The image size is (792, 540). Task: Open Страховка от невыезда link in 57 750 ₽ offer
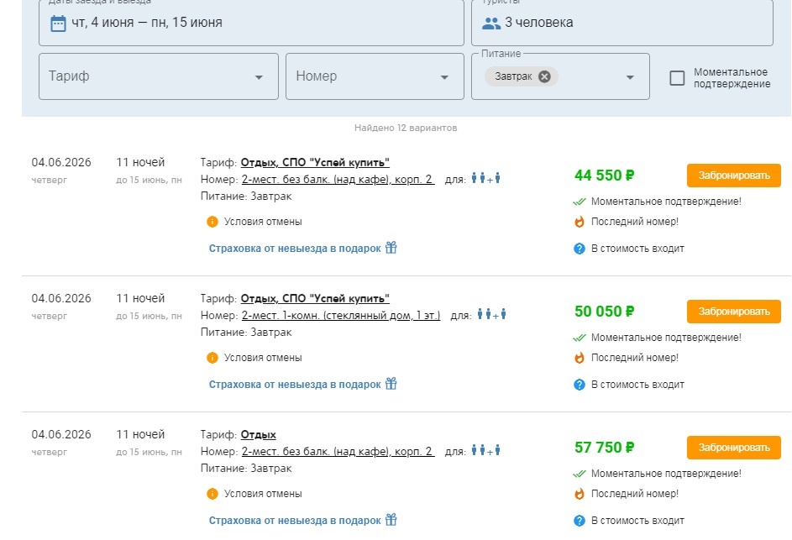click(x=295, y=521)
